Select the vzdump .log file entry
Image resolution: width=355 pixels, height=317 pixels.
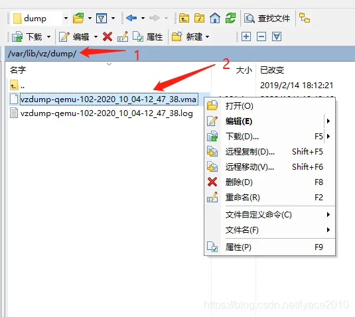click(106, 113)
